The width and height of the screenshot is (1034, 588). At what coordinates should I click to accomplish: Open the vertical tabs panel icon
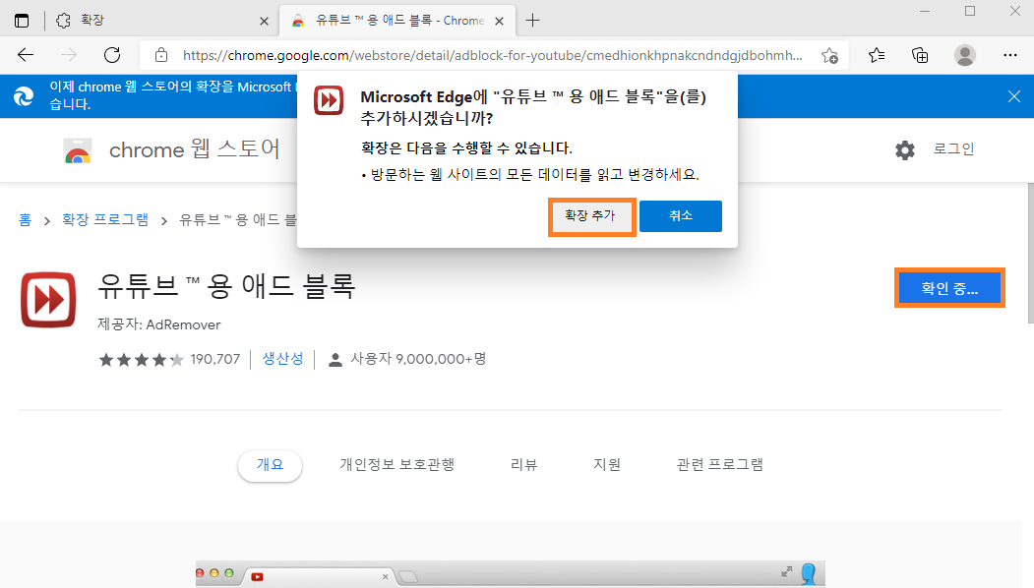click(x=22, y=21)
